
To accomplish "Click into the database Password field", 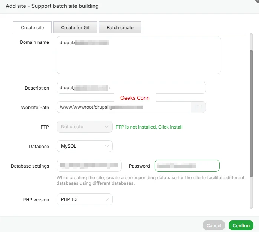I will pos(187,166).
